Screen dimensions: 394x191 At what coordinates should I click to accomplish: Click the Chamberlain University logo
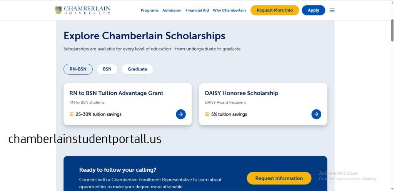tap(83, 10)
